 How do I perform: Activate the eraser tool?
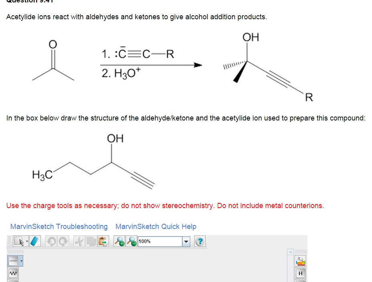pyautogui.click(x=35, y=241)
